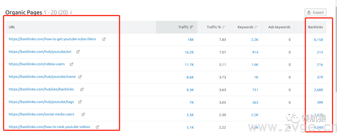337x133 pixels.
Task: Click external link icon next to roblox-users URL
Action: 71,64
